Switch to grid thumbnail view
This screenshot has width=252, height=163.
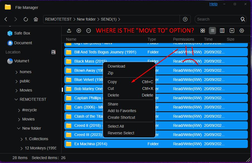point(203,31)
